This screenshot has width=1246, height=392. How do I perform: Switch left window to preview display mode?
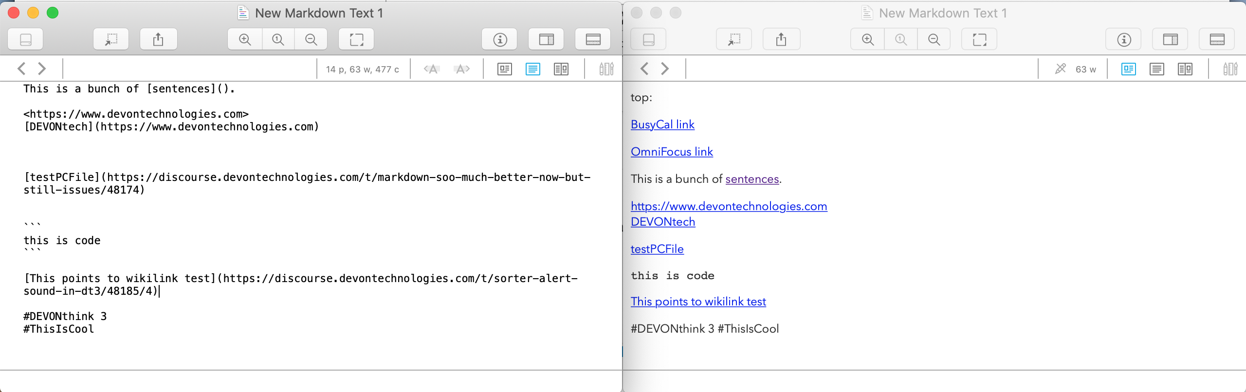(505, 69)
